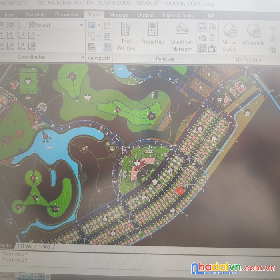This screenshot has width=280, height=280.
Task: Switch to the Annotate ribbon tab
Action: tap(36, 14)
